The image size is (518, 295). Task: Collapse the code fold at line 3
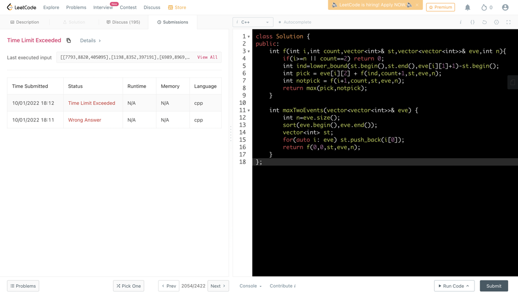(x=249, y=52)
